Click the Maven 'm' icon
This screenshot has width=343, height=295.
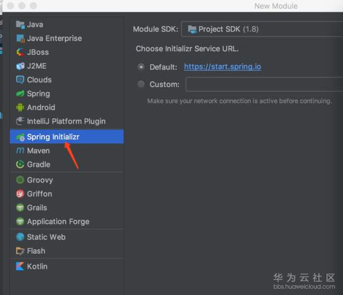[21, 151]
